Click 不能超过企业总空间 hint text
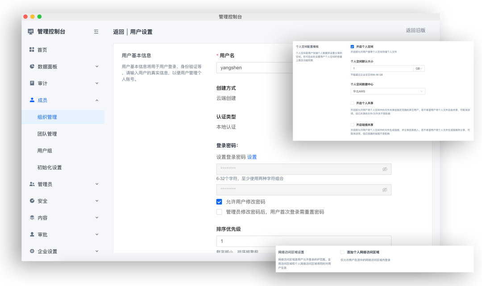The height and width of the screenshot is (286, 482). tap(366, 75)
